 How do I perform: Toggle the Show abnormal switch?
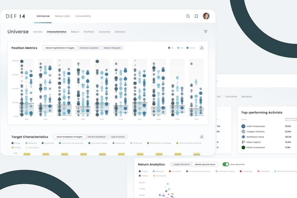point(226,164)
